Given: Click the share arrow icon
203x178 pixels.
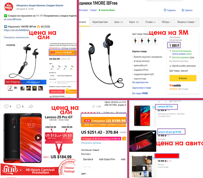Looking at the screenshot, I should pyautogui.click(x=31, y=107).
